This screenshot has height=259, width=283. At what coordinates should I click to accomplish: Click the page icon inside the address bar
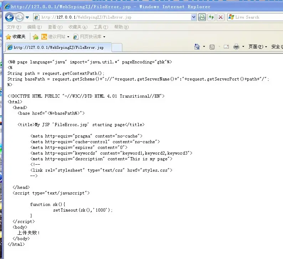37,17
